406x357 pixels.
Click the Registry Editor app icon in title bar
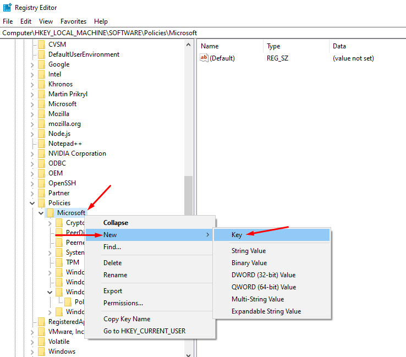[7, 8]
